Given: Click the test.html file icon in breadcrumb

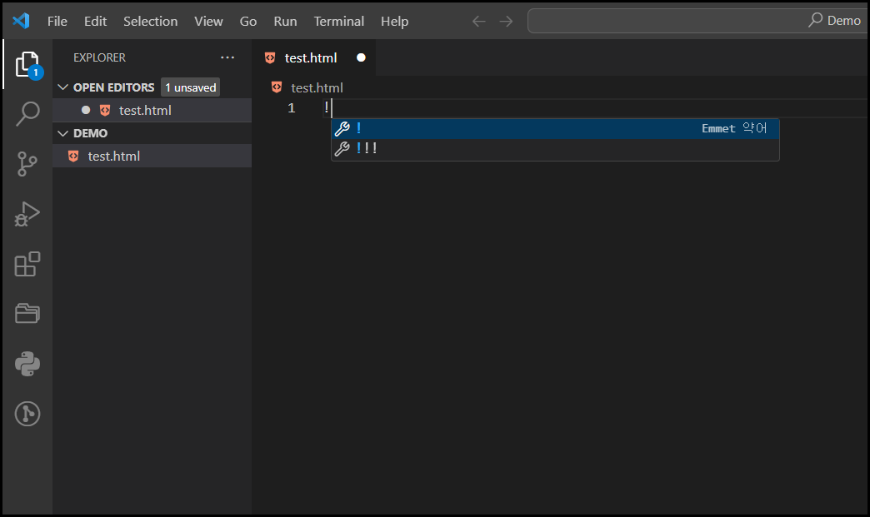Looking at the screenshot, I should coord(276,87).
